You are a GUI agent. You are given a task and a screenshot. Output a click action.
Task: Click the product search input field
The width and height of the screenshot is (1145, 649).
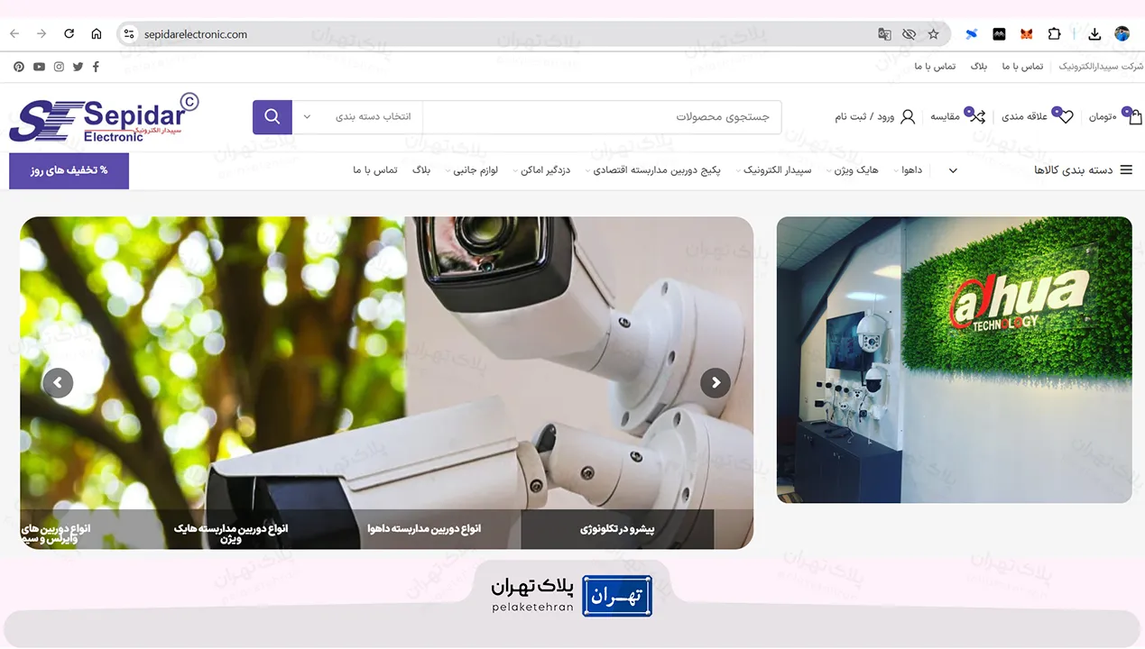pos(602,117)
